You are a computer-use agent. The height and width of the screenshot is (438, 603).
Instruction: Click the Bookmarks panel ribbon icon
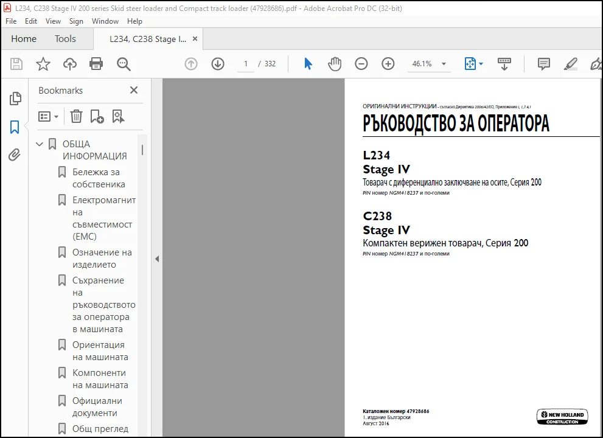(x=15, y=127)
